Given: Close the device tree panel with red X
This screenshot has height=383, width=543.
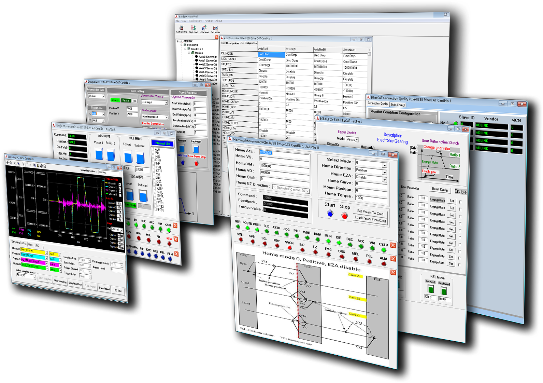Looking at the screenshot, I should click(216, 37).
